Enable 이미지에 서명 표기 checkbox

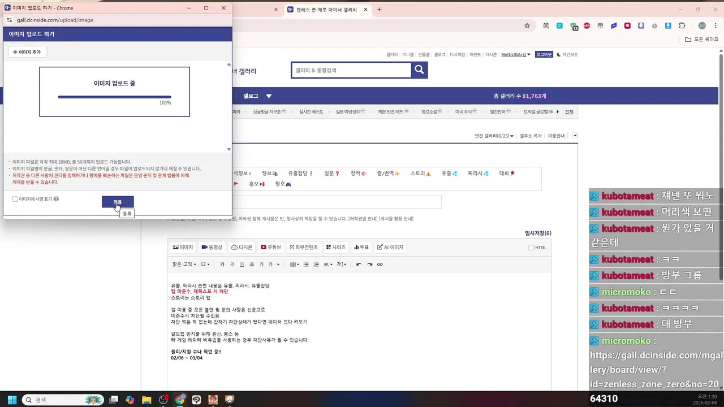pyautogui.click(x=15, y=199)
